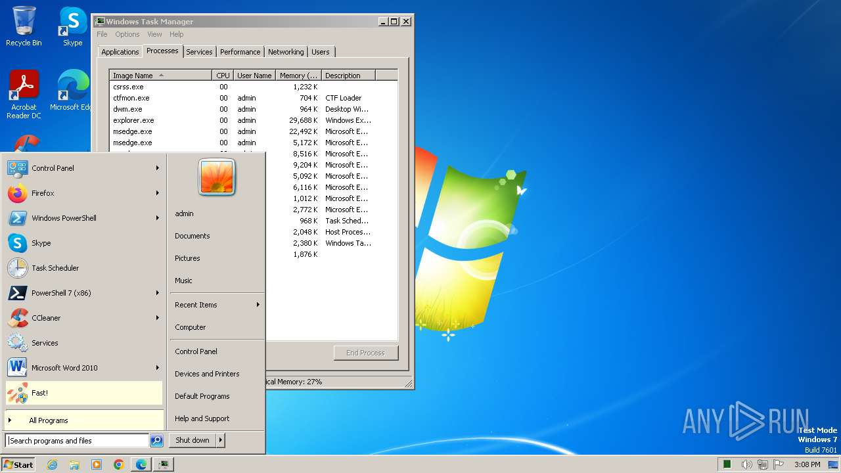This screenshot has width=841, height=473.
Task: Open Control Panel icon in Start menu list
Action: [x=17, y=168]
